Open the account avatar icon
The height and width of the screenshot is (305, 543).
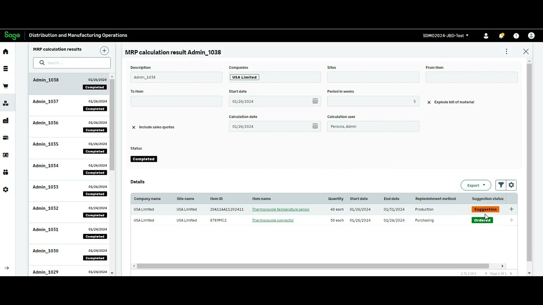coord(531,36)
